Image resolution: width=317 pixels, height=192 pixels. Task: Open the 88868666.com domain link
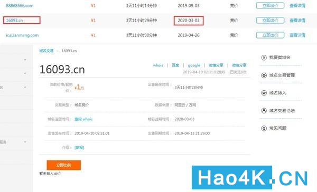coord(20,6)
